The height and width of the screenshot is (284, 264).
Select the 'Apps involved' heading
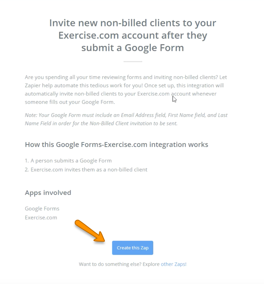(48, 193)
